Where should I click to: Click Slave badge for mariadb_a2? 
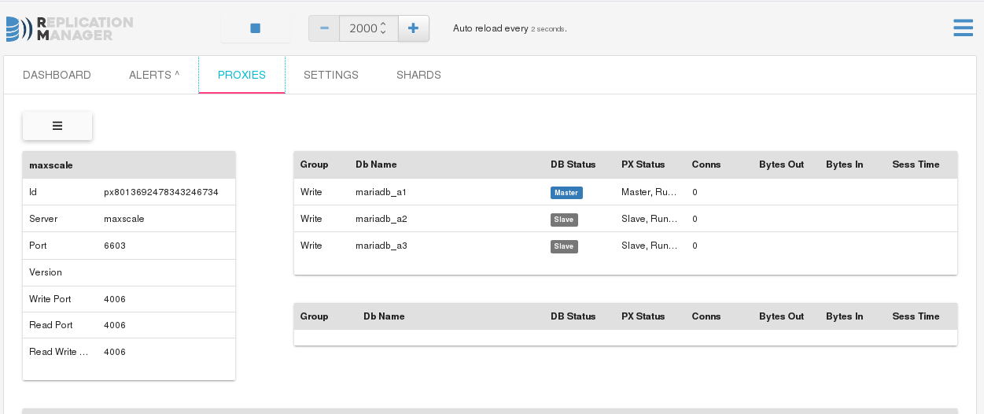[x=564, y=220]
